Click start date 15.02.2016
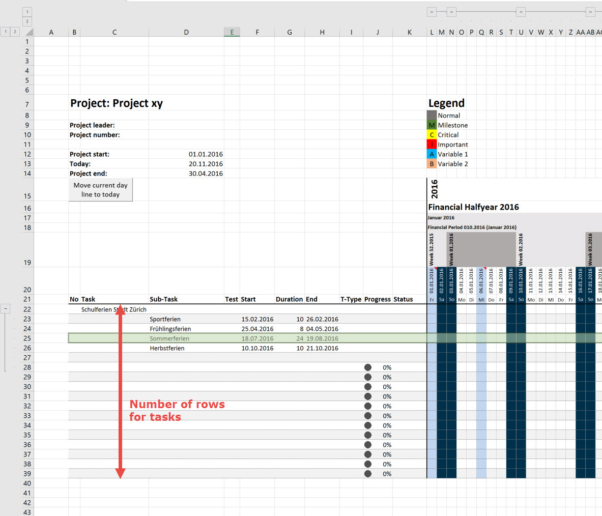Viewport: 602px width, 516px height. (x=257, y=319)
